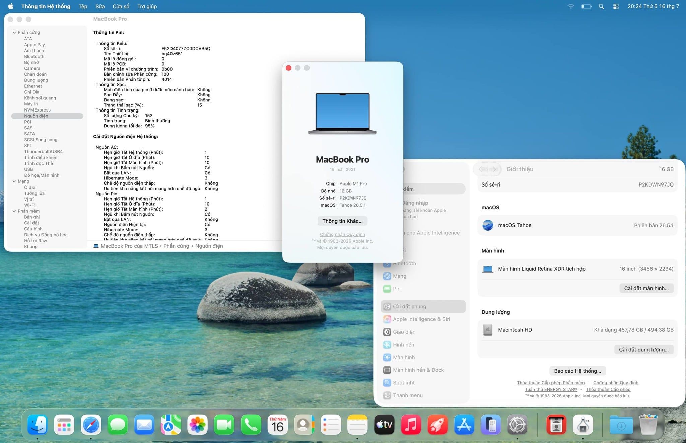The height and width of the screenshot is (443, 686).
Task: Open the rocket Games app in Dock
Action: [x=437, y=425]
